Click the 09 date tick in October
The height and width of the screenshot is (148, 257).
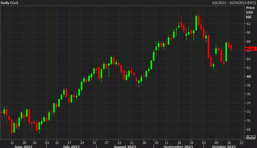216,142
